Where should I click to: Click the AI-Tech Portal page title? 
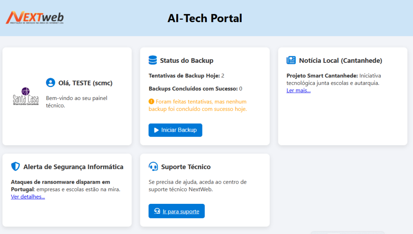(x=205, y=18)
